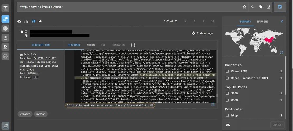Jump to the first results page
This screenshot has width=293, height=131.
[185, 21]
